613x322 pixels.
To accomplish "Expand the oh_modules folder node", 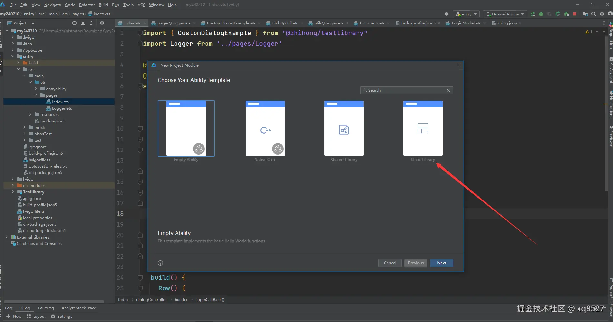I will (x=13, y=185).
